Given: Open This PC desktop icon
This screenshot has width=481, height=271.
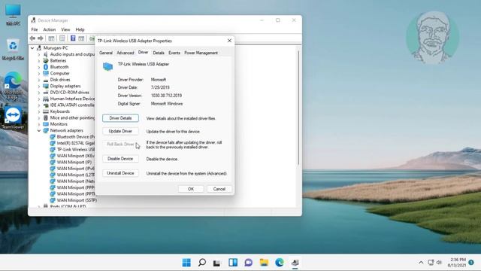Looking at the screenshot, I should (13, 14).
